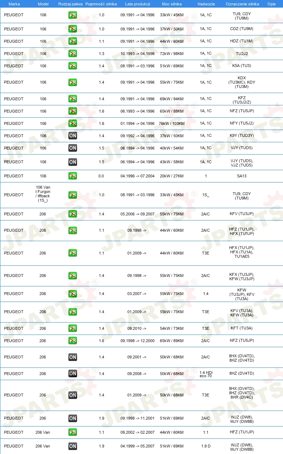This screenshot has width=283, height=454.
Task: Click the ON diesel icon in the 40kW / 54KM row
Action: pyautogui.click(x=73, y=148)
